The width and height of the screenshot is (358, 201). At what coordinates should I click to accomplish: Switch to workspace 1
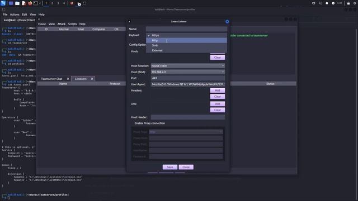(46, 3)
